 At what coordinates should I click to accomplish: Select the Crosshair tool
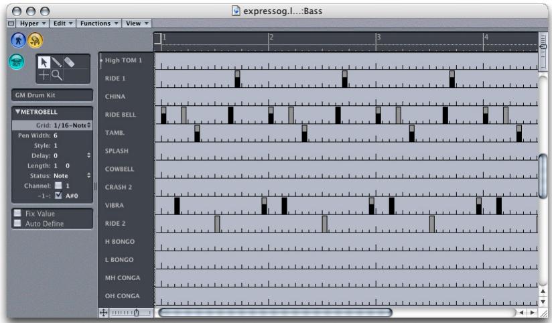(44, 74)
